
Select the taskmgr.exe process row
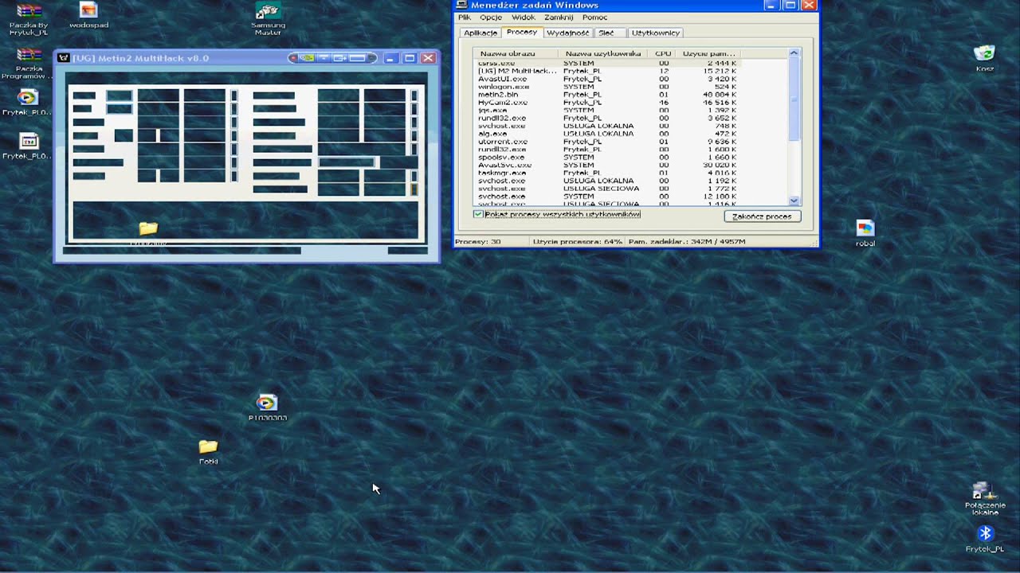(x=607, y=173)
